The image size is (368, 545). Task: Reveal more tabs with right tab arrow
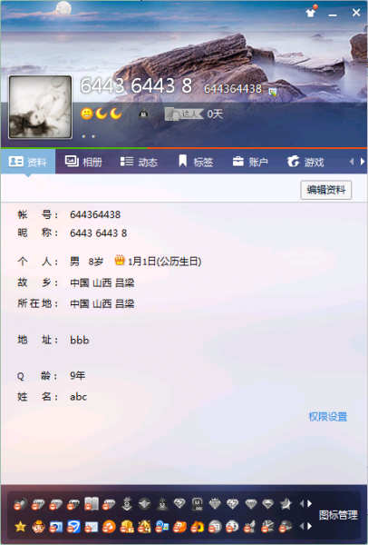click(363, 162)
